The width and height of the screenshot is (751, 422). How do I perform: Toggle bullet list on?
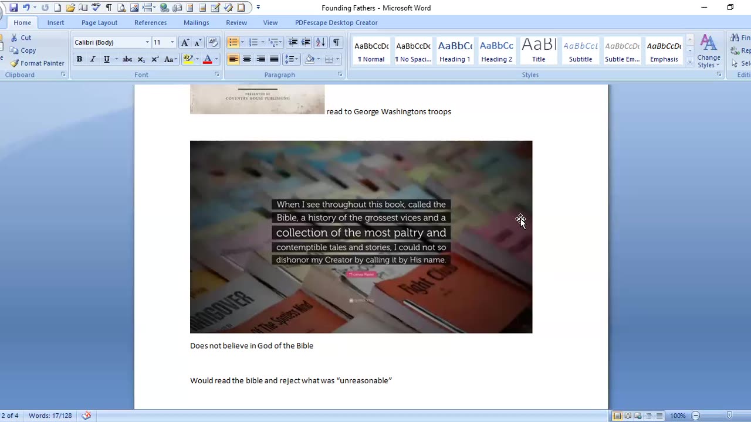233,42
